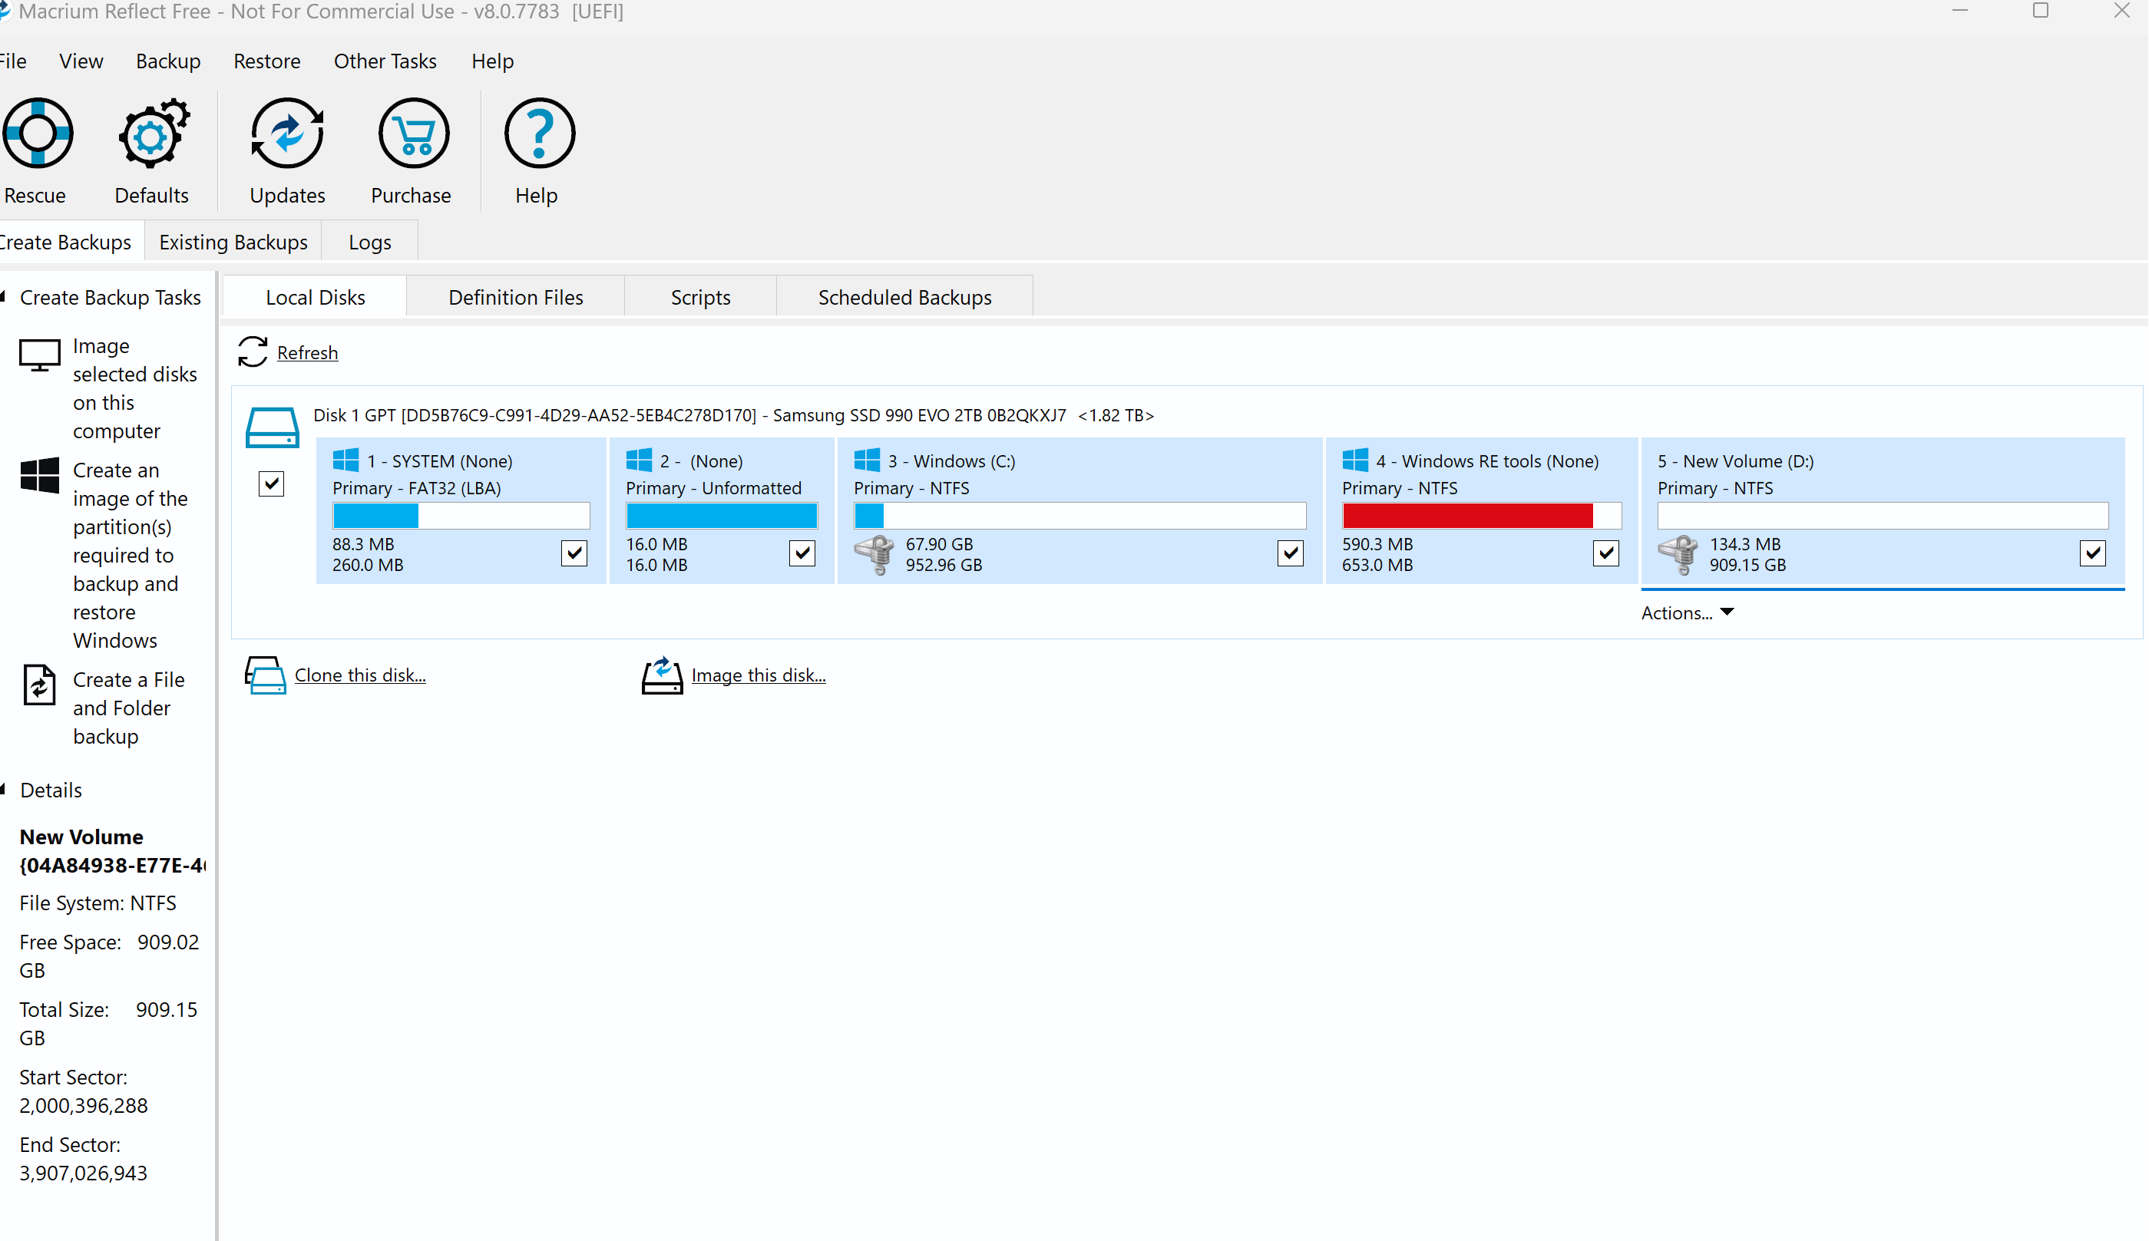
Task: Click the Windows logo on Windows (C:) partition
Action: [x=867, y=460]
